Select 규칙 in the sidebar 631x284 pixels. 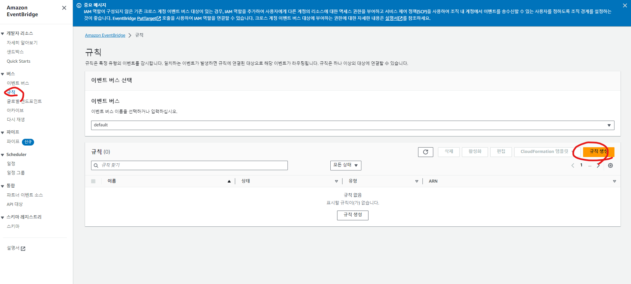11,92
